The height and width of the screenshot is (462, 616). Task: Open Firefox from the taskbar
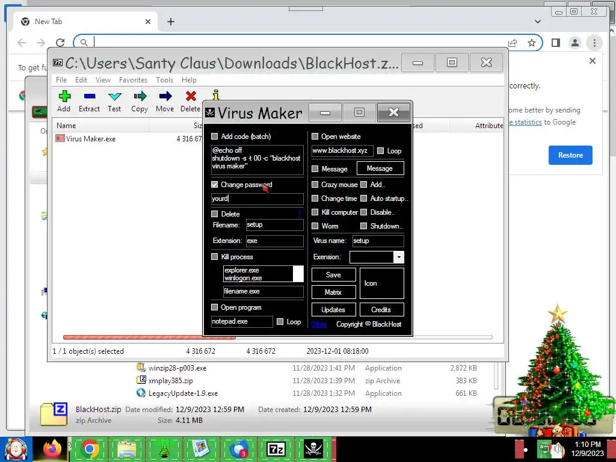(x=52, y=449)
